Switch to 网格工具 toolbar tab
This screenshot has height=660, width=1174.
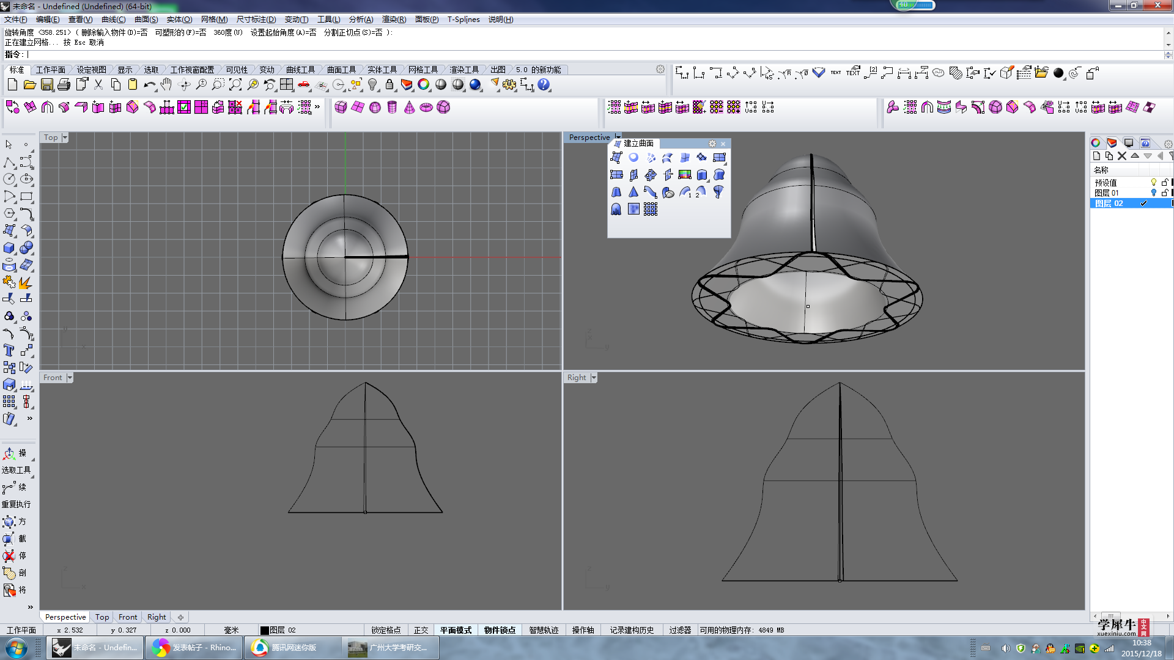point(423,70)
